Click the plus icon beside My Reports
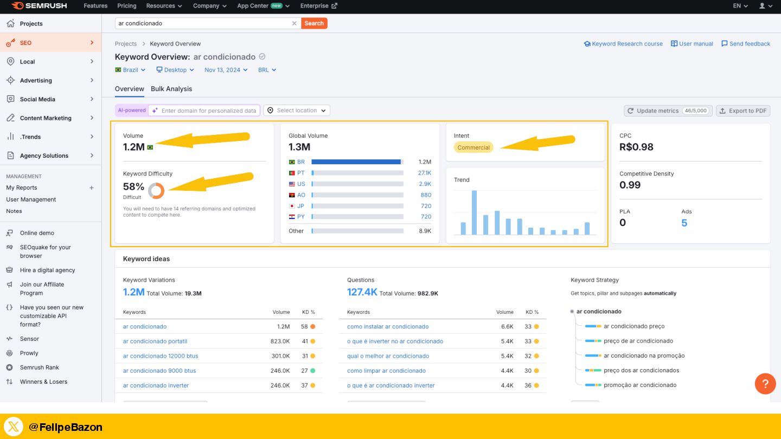 coord(92,188)
